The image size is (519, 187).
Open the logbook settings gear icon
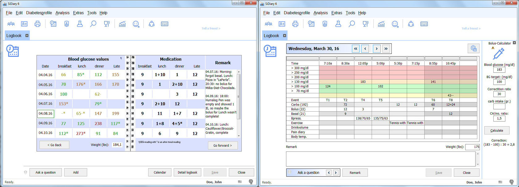[473, 48]
